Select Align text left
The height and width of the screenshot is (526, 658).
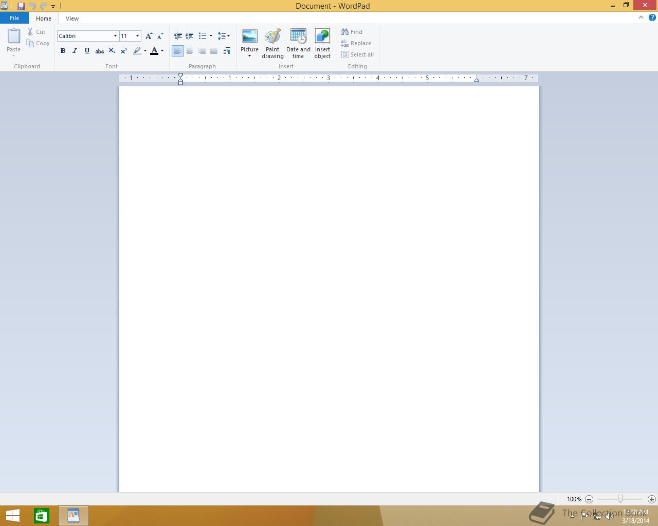178,51
